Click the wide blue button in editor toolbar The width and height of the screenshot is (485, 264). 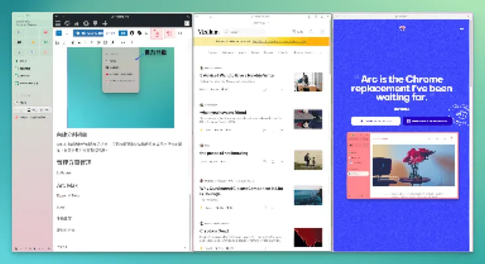(88, 33)
